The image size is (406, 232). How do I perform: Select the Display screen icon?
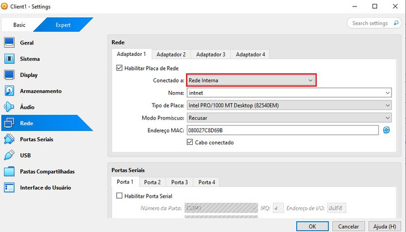click(x=10, y=75)
